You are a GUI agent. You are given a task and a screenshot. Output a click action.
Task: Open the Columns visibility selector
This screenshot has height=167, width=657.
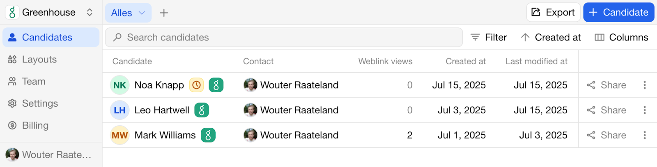click(621, 37)
